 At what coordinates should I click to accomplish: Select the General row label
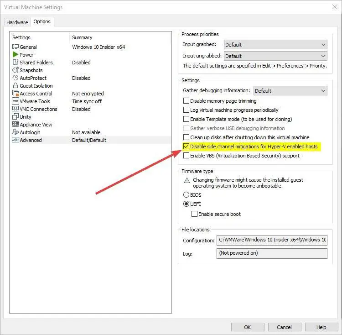coord(28,47)
